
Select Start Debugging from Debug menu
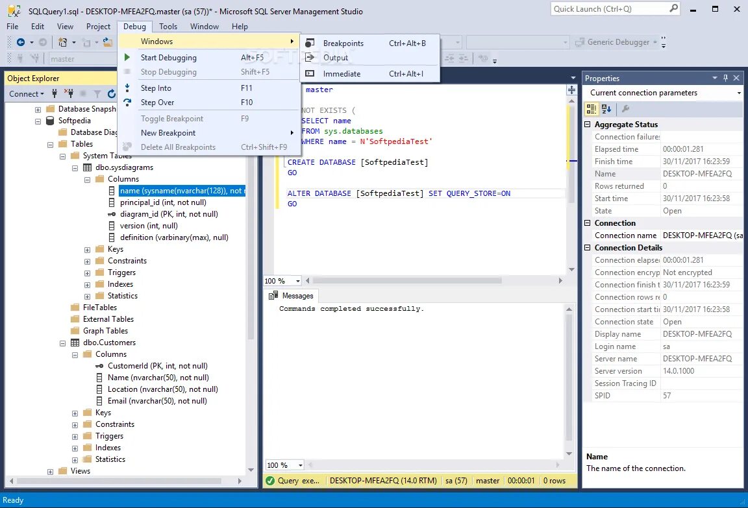[209, 57]
